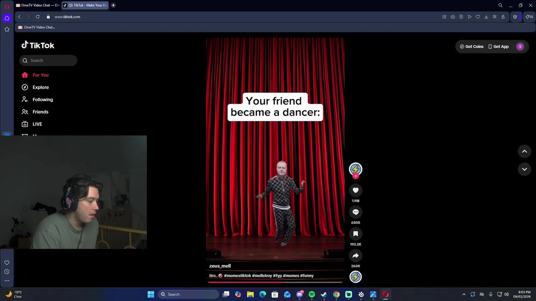536x301 pixels.
Task: Like the video with heart icon
Action: pos(356,190)
